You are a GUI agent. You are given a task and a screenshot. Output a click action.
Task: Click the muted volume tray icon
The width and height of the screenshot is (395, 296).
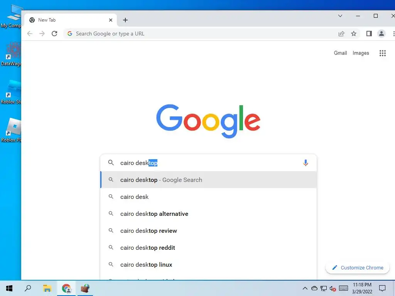pos(333,288)
